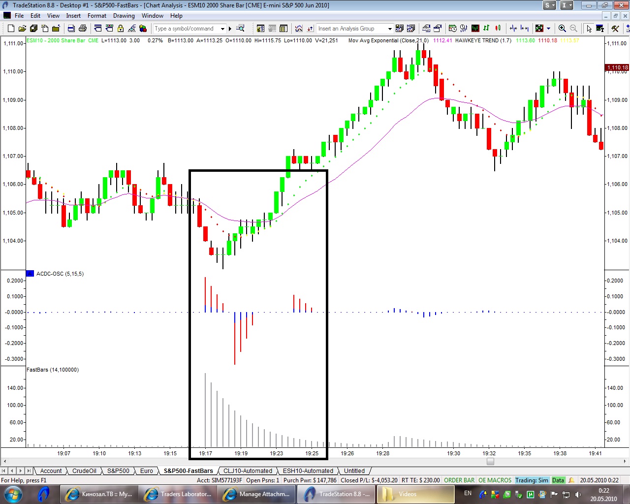Switch to the ESH10-Automated tab
The height and width of the screenshot is (504, 630).
coord(308,471)
